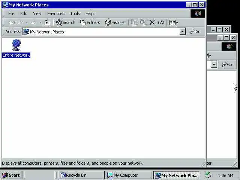Click Go button in the background window
The height and width of the screenshot is (180, 240).
(227, 64)
